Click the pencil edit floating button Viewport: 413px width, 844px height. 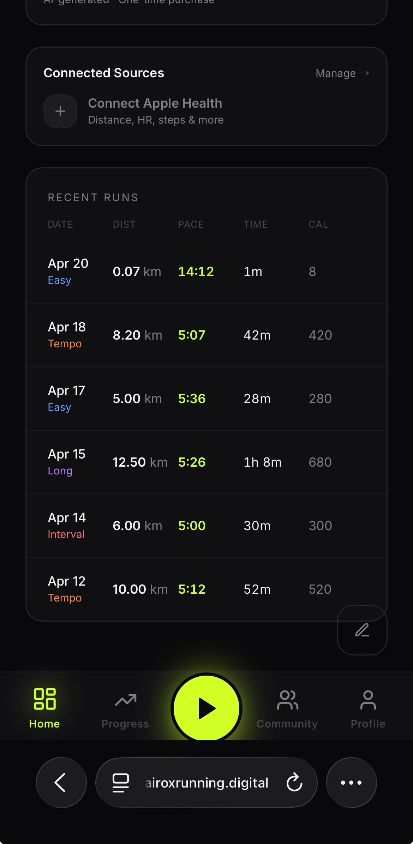click(x=362, y=630)
